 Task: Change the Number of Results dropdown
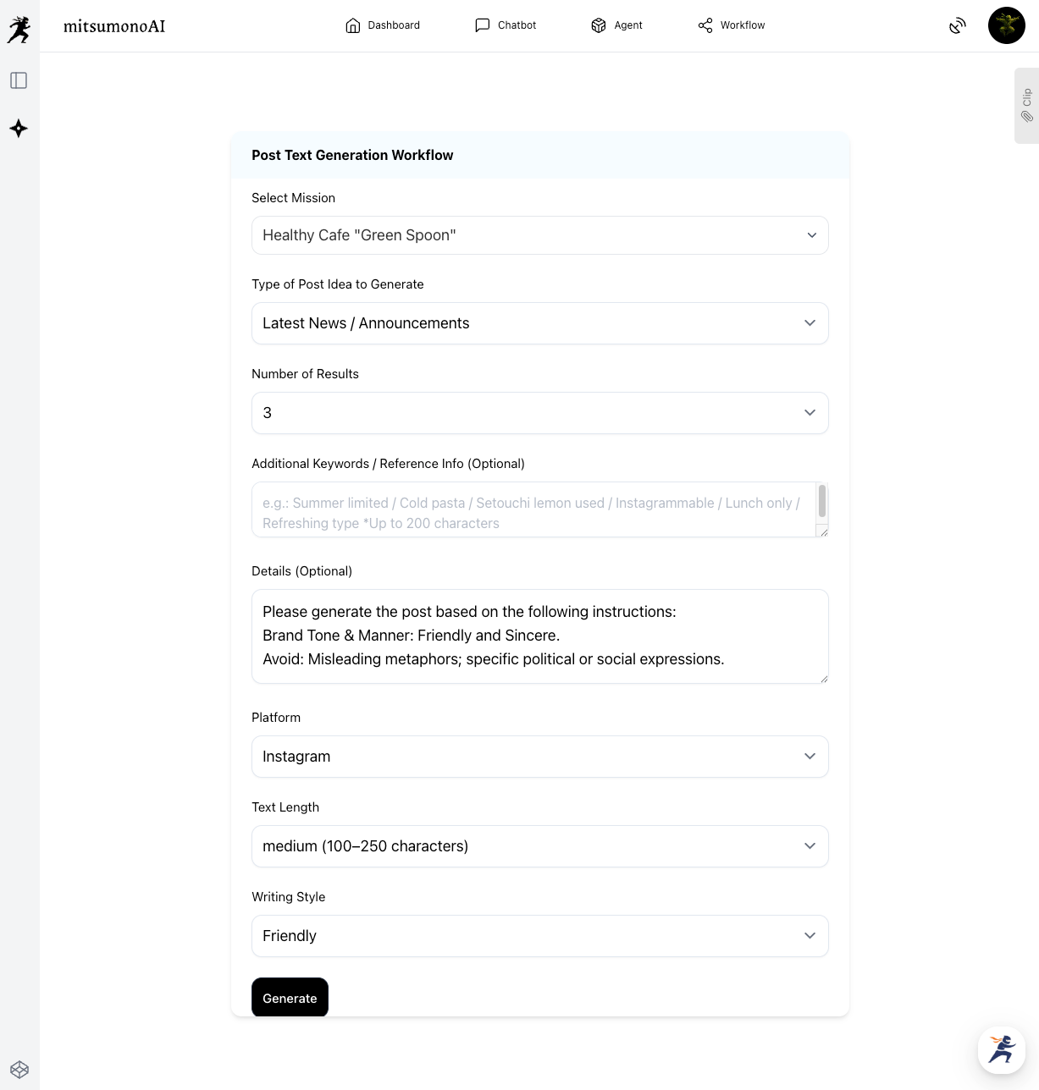pyautogui.click(x=539, y=413)
